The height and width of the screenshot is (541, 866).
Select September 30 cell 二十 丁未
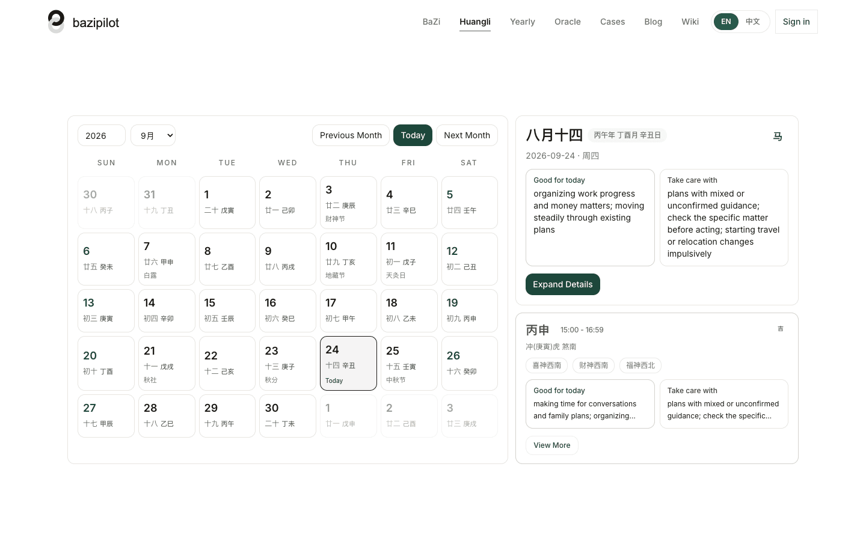pyautogui.click(x=287, y=416)
